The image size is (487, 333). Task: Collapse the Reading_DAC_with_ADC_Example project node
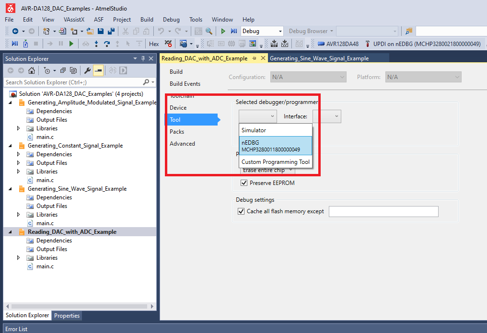10,232
